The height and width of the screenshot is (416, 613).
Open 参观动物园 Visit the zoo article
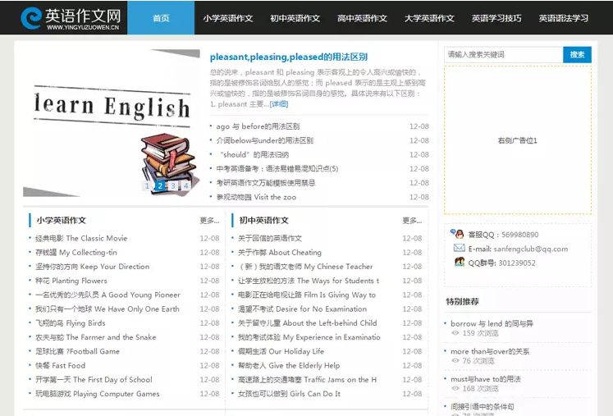(256, 197)
